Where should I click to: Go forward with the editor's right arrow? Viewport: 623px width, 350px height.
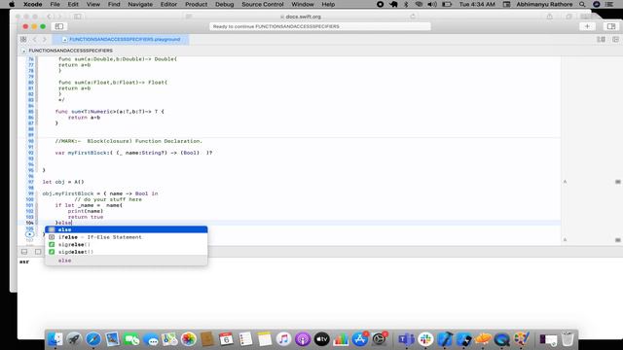pyautogui.click(x=45, y=39)
